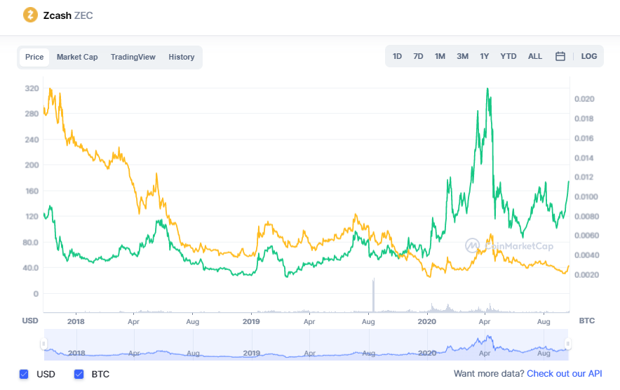
Task: Show the 1Y price range
Action: (x=485, y=56)
